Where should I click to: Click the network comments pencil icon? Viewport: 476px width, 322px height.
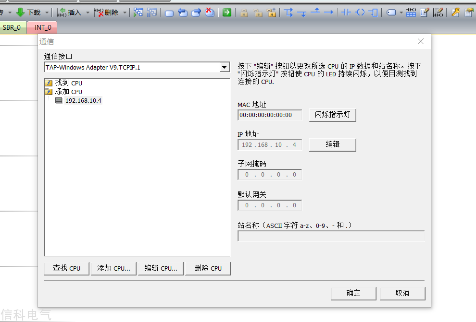point(438,12)
